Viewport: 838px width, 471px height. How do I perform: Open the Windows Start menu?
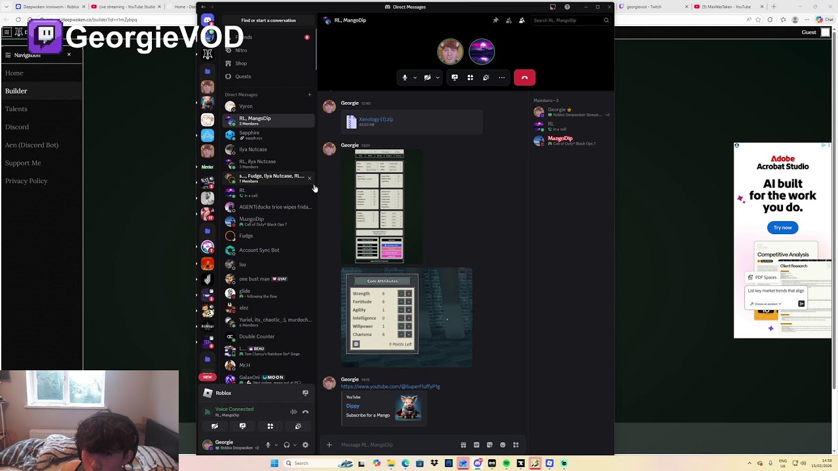pos(274,463)
